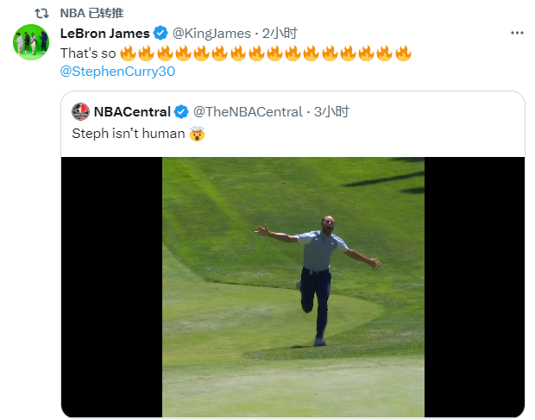Click the "Steph isn't human" quoted text
Image resolution: width=535 pixels, height=420 pixels.
coord(127,134)
